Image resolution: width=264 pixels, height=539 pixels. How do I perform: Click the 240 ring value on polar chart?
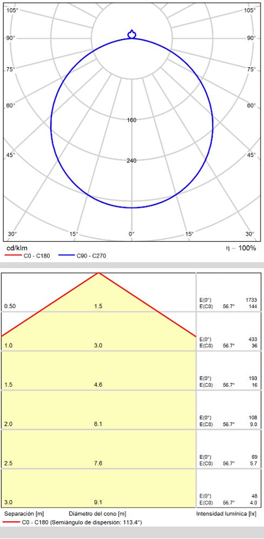coord(132,161)
